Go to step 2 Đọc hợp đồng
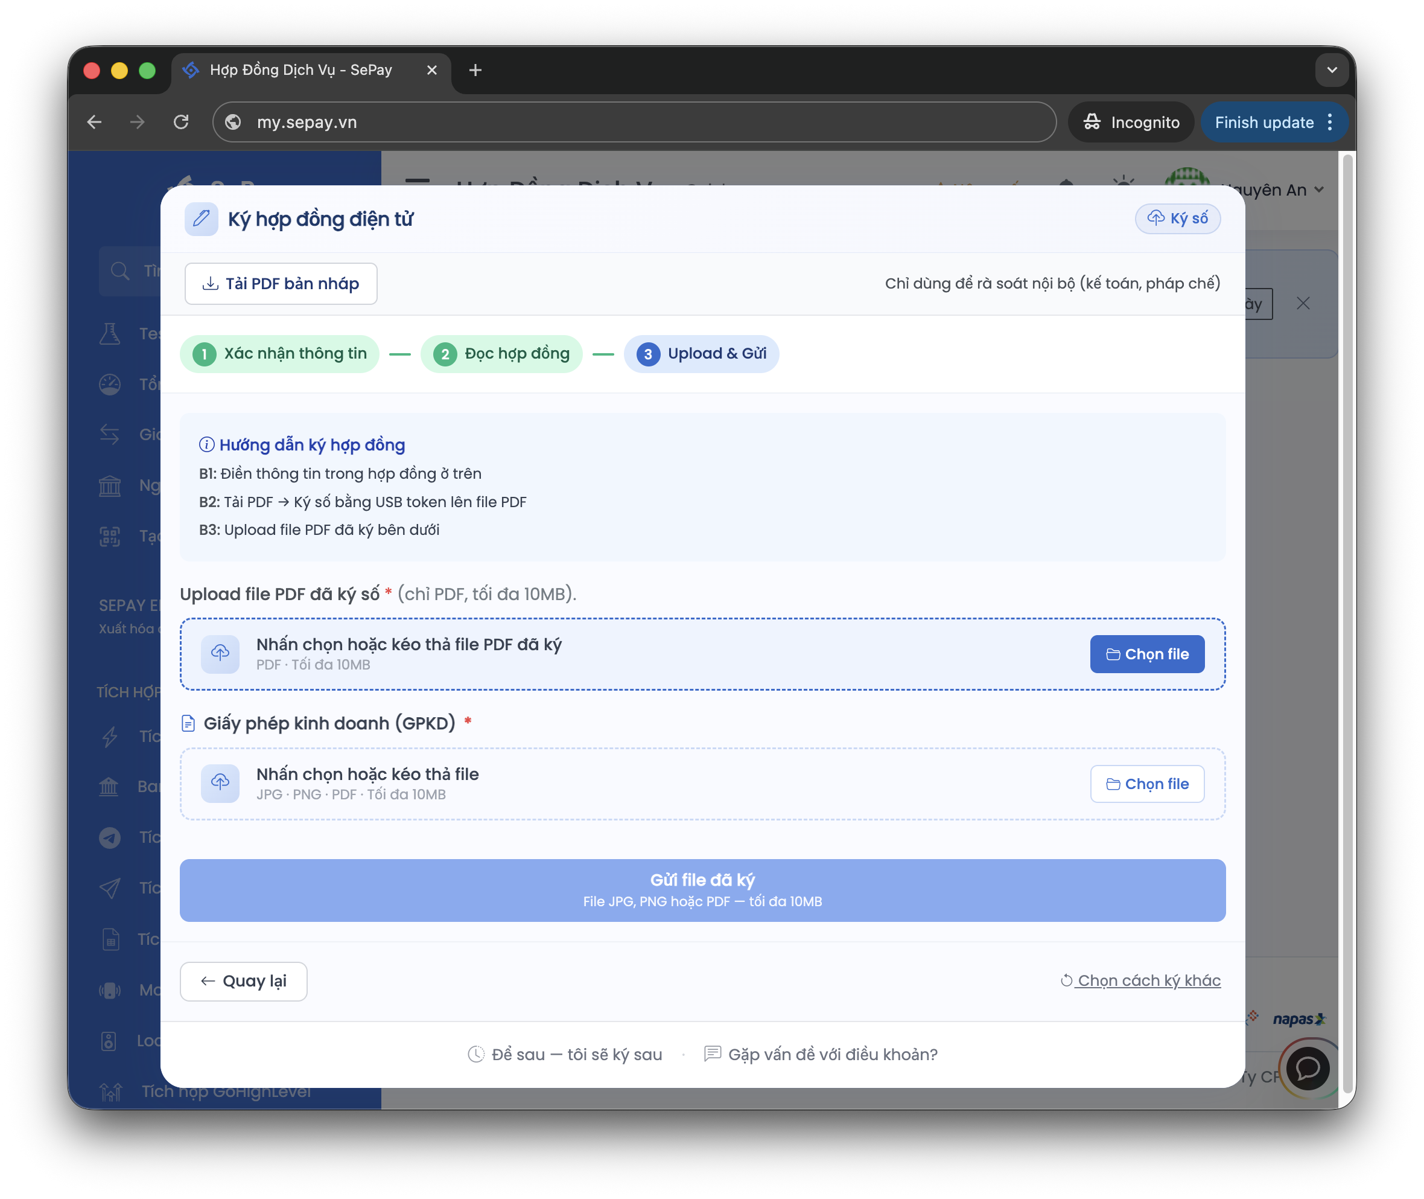 [501, 353]
